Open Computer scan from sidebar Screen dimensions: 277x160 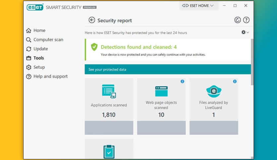48,40
